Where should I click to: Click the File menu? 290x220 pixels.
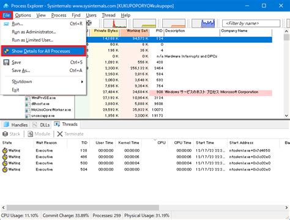6,15
